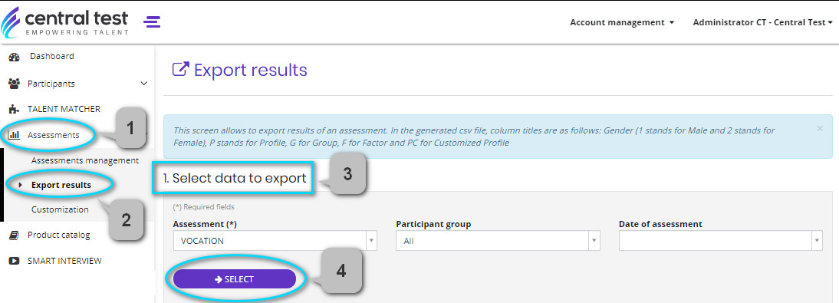
Task: Open Assessments management in the sidebar
Action: [85, 160]
